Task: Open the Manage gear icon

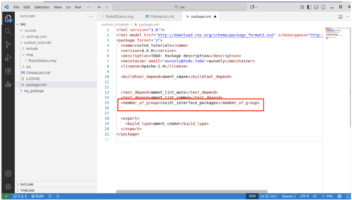Action: (8, 187)
